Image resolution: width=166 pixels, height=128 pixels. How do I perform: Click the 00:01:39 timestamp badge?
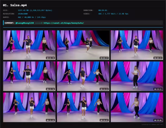[50, 58]
